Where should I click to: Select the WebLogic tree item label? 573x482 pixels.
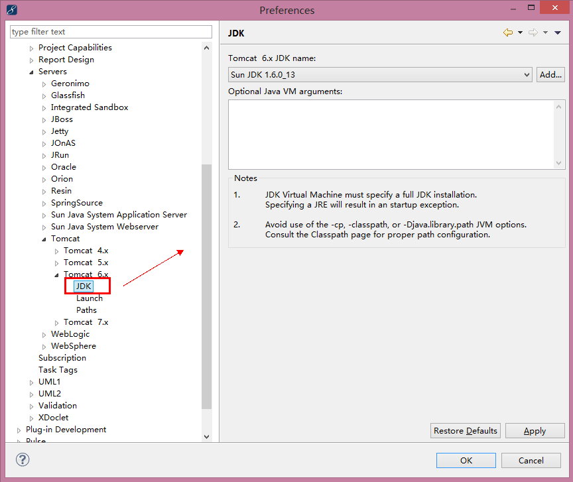point(70,334)
